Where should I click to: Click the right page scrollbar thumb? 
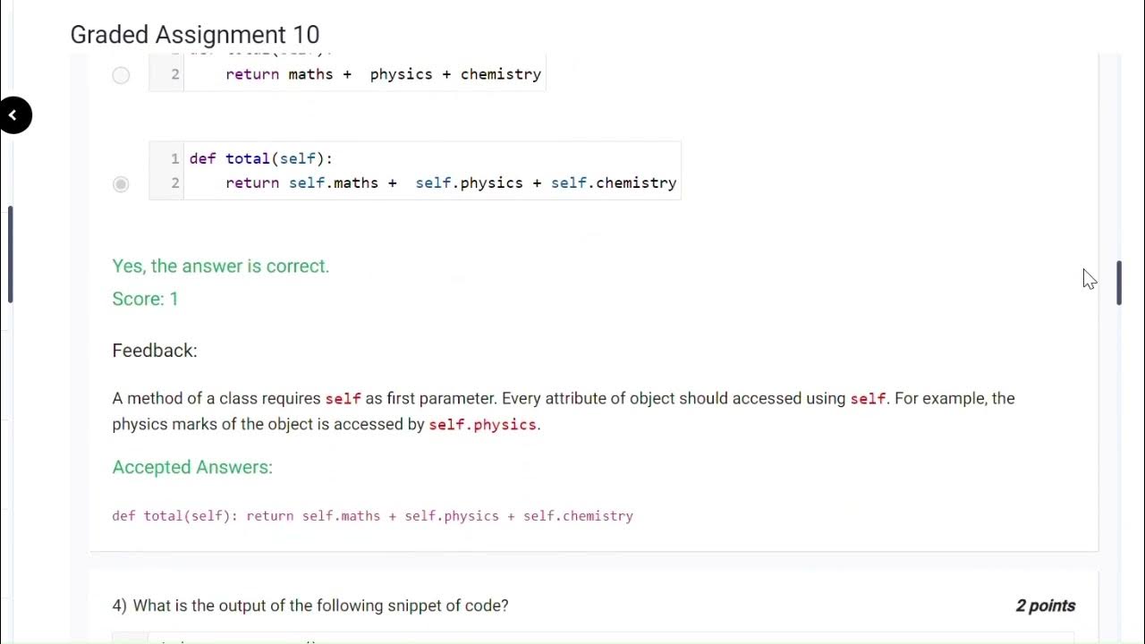pos(1118,283)
